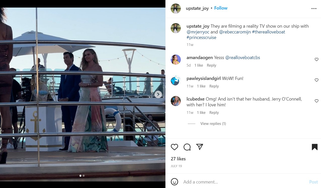Select the second carousel dot indicator

click(x=84, y=176)
